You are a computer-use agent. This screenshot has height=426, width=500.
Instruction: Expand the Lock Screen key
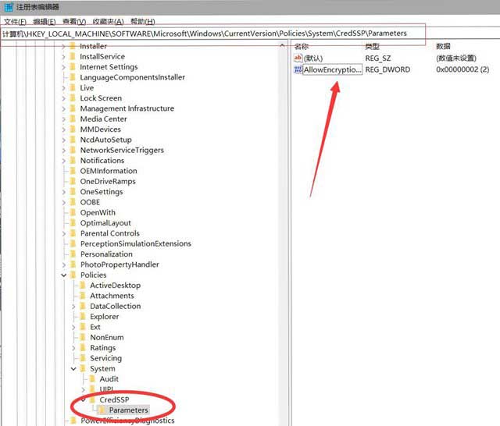pos(63,99)
